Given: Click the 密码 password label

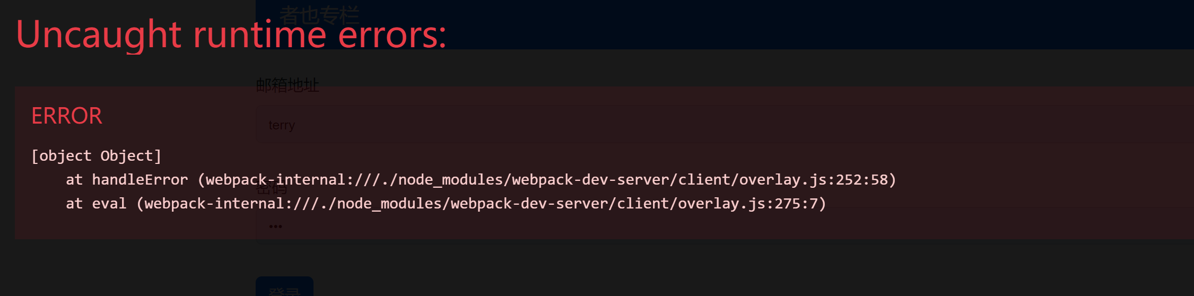Looking at the screenshot, I should pyautogui.click(x=271, y=189).
